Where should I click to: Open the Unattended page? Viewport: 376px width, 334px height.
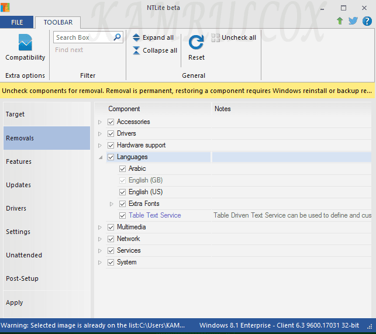(47, 255)
